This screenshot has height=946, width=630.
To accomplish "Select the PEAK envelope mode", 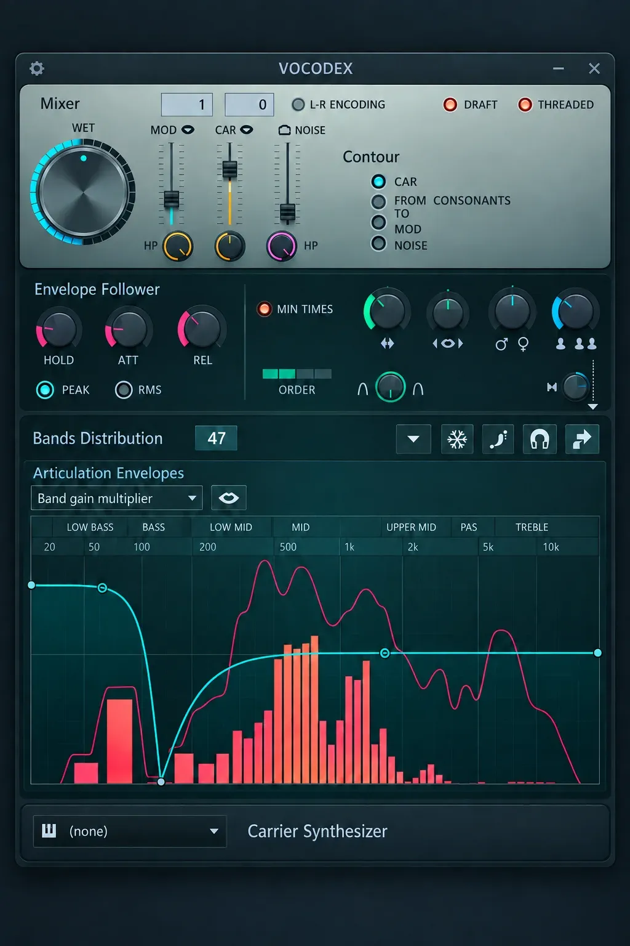I will click(x=46, y=390).
